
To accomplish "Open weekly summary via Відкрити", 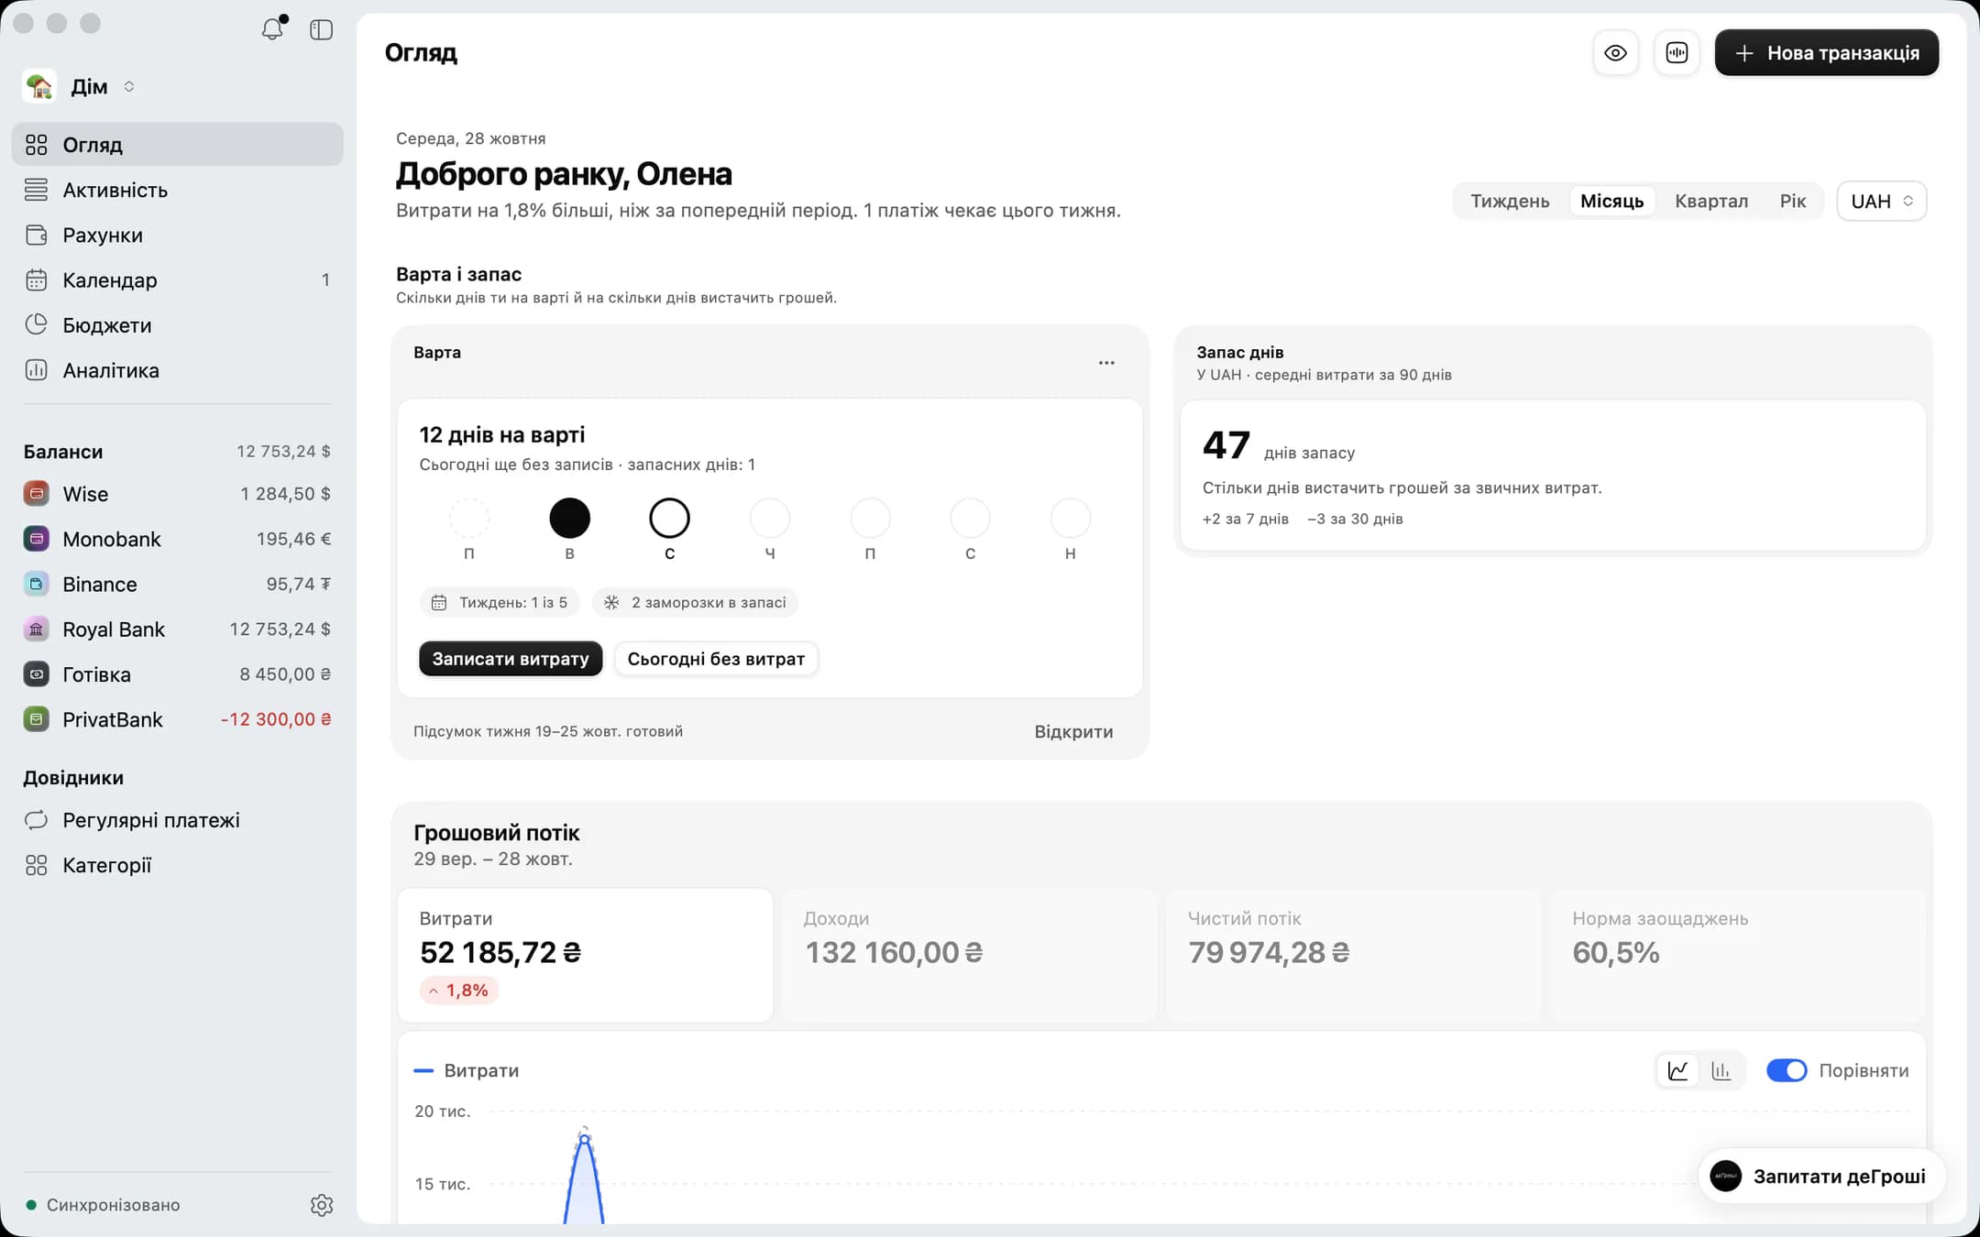I will [x=1073, y=731].
